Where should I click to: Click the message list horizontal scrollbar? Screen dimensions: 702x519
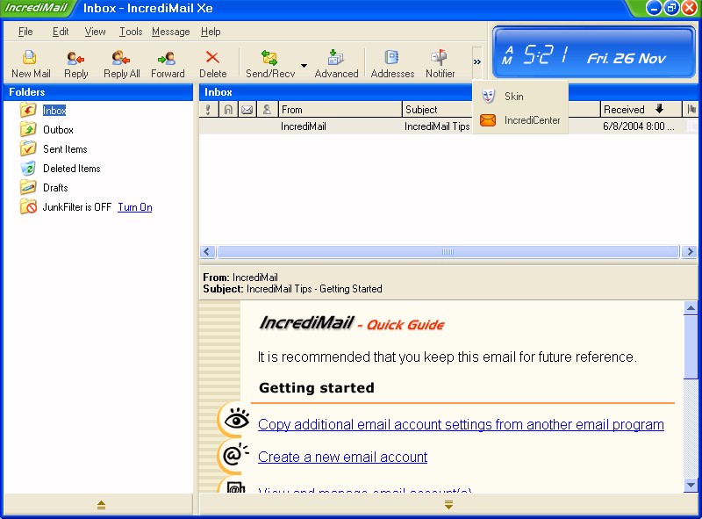pyautogui.click(x=448, y=252)
